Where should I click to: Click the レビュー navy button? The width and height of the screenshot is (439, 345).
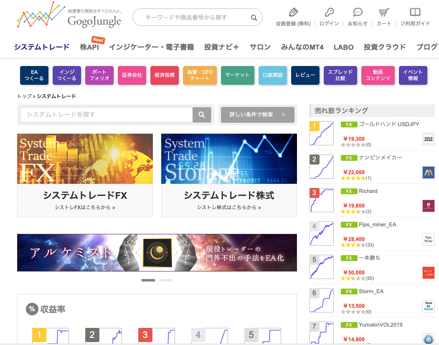coord(305,75)
